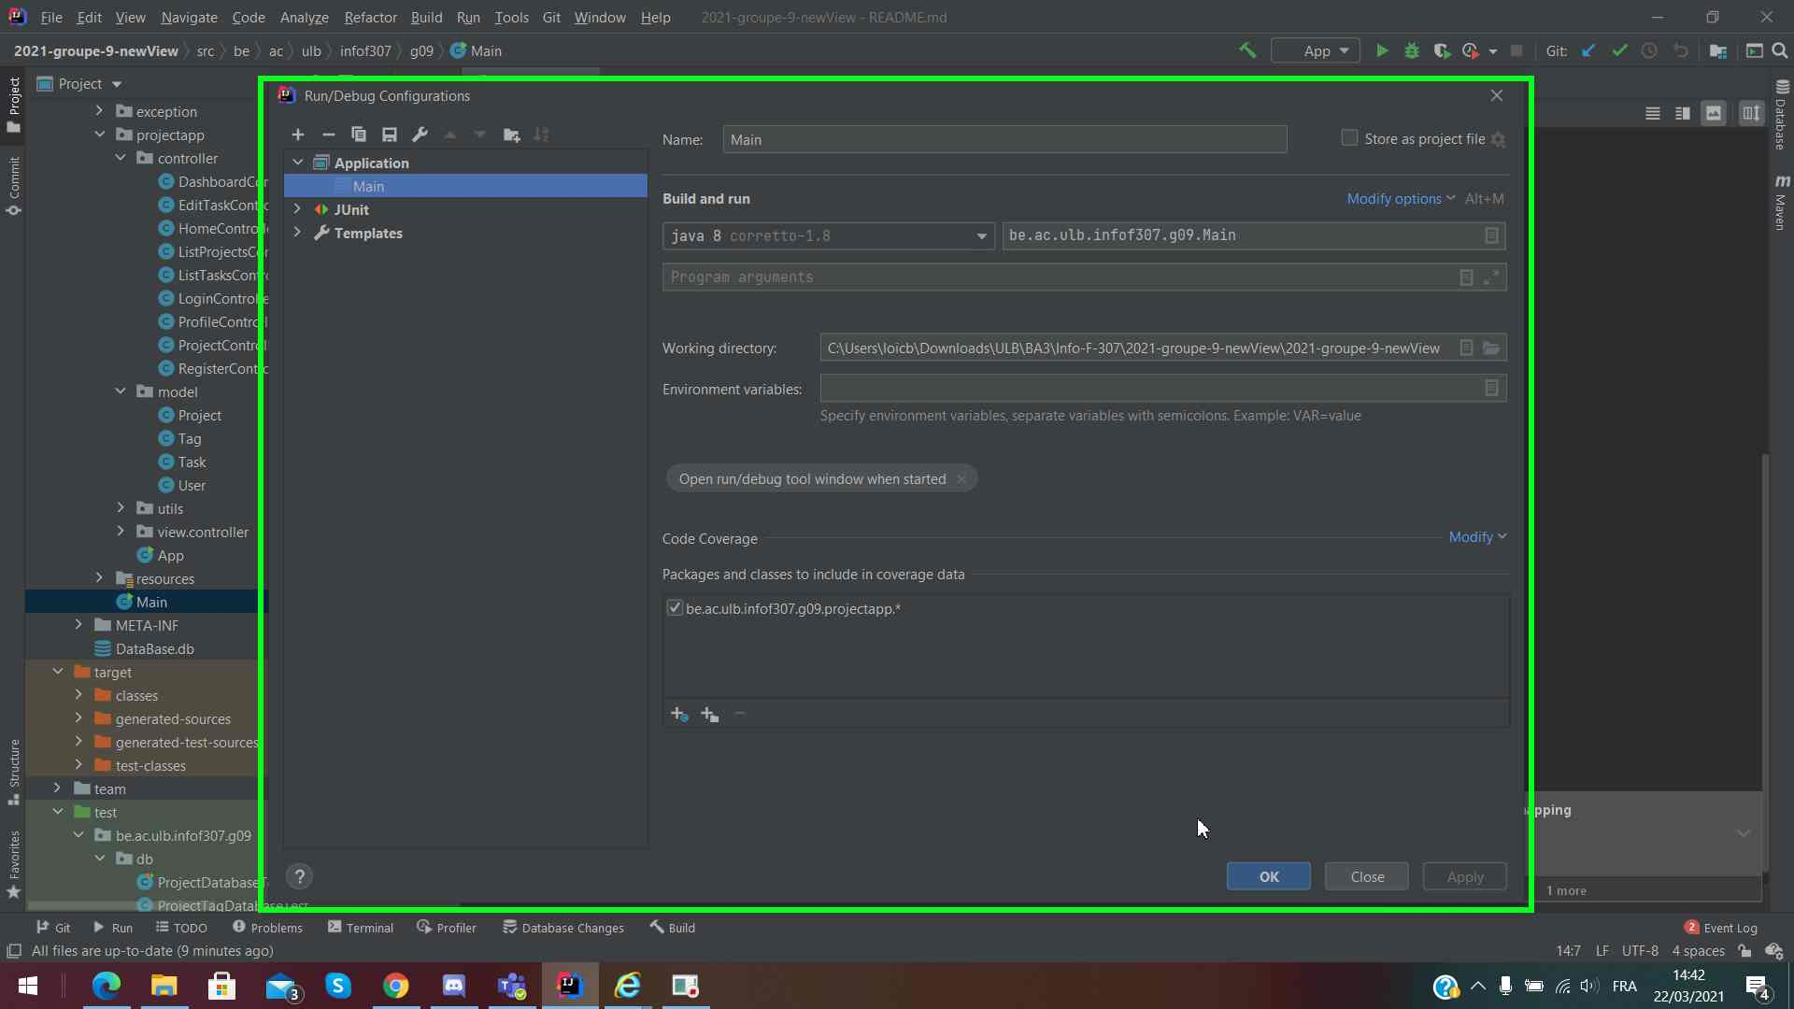This screenshot has width=1794, height=1009.
Task: Browse working directory with folder icon
Action: pyautogui.click(x=1492, y=348)
